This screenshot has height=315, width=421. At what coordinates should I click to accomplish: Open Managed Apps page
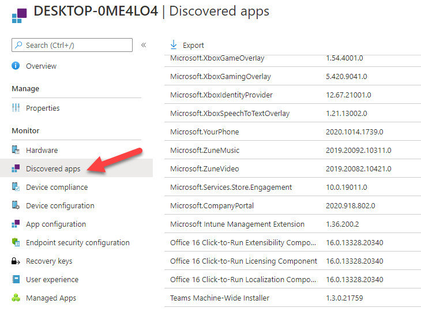51,298
